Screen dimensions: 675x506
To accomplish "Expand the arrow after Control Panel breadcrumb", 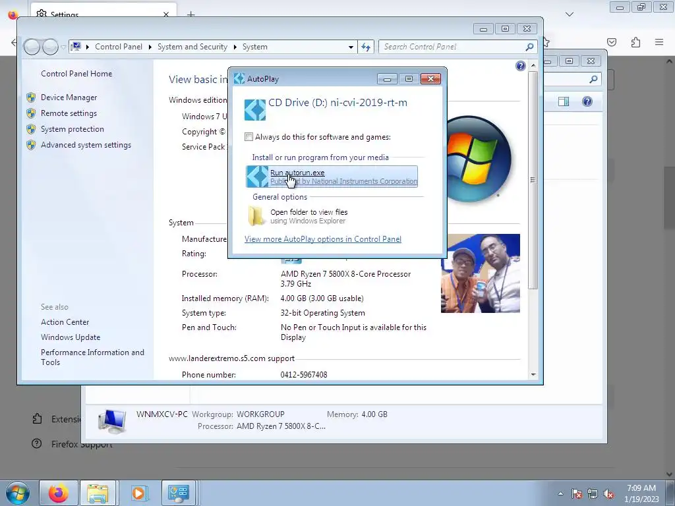I will pos(150,47).
